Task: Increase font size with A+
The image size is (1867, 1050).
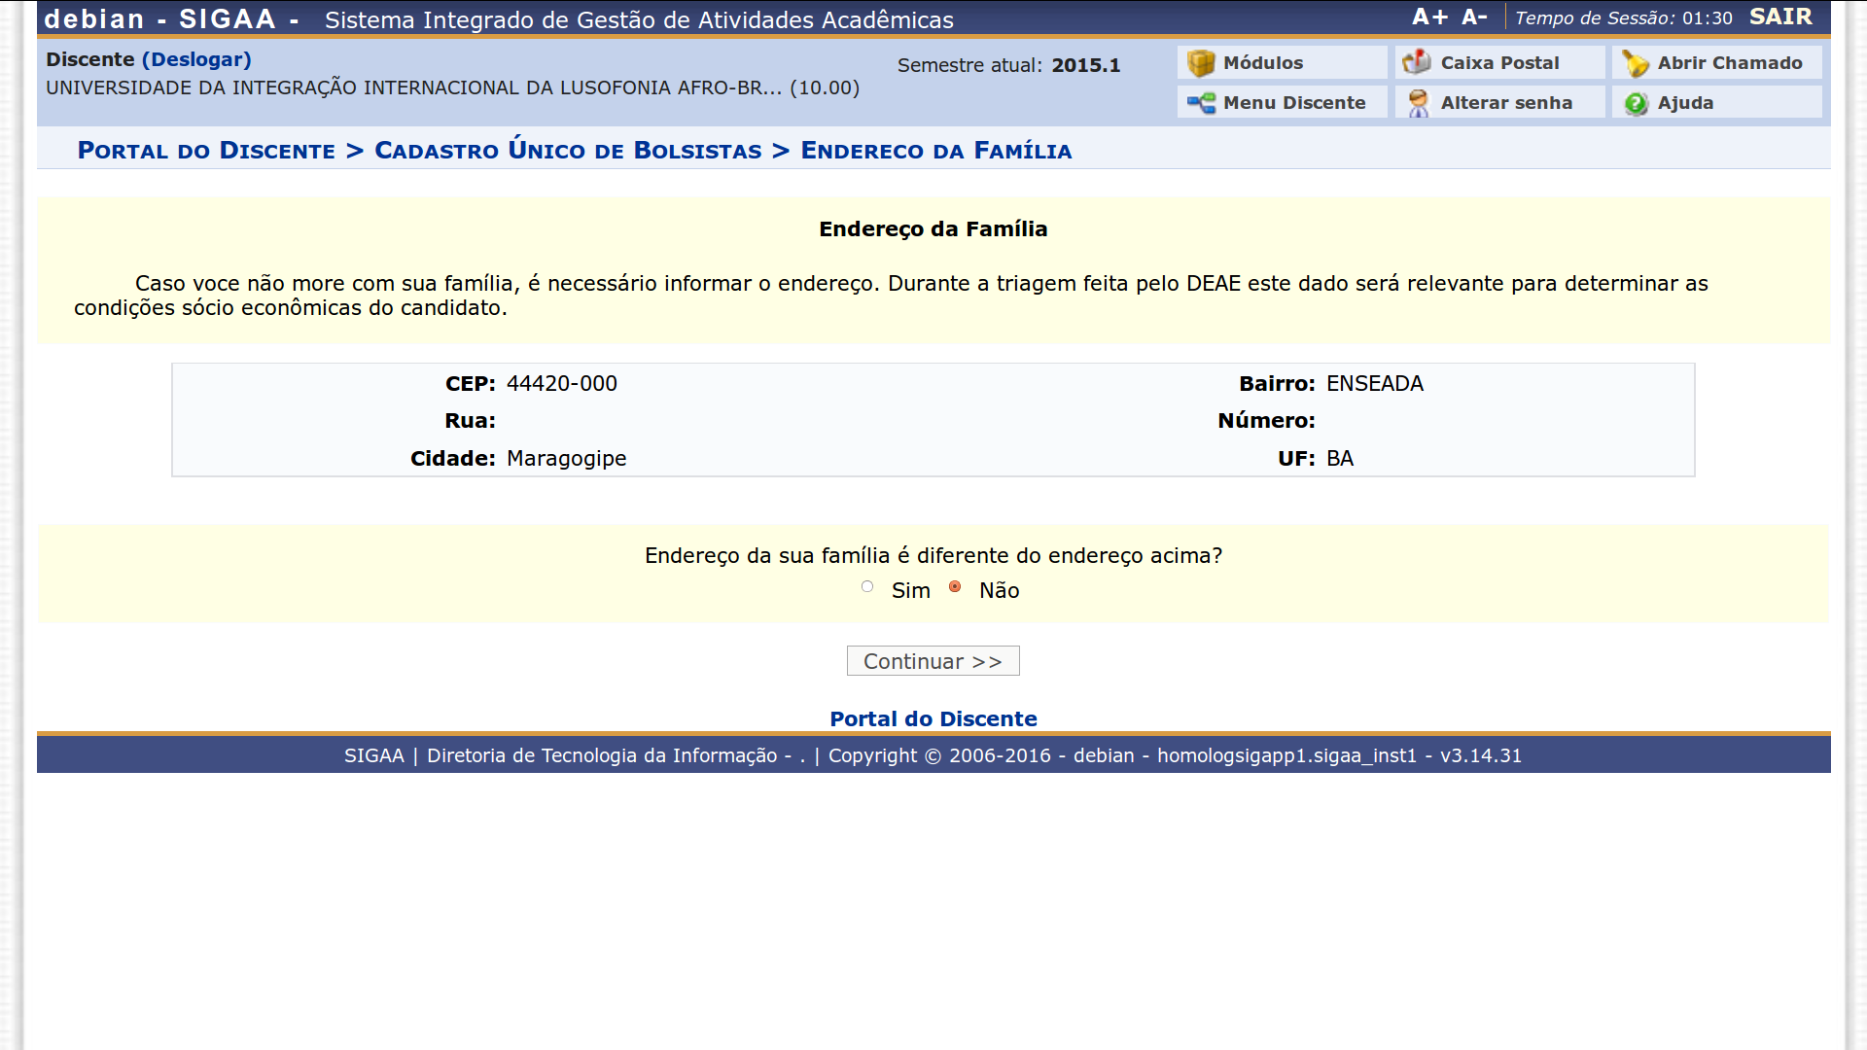Action: tap(1429, 17)
